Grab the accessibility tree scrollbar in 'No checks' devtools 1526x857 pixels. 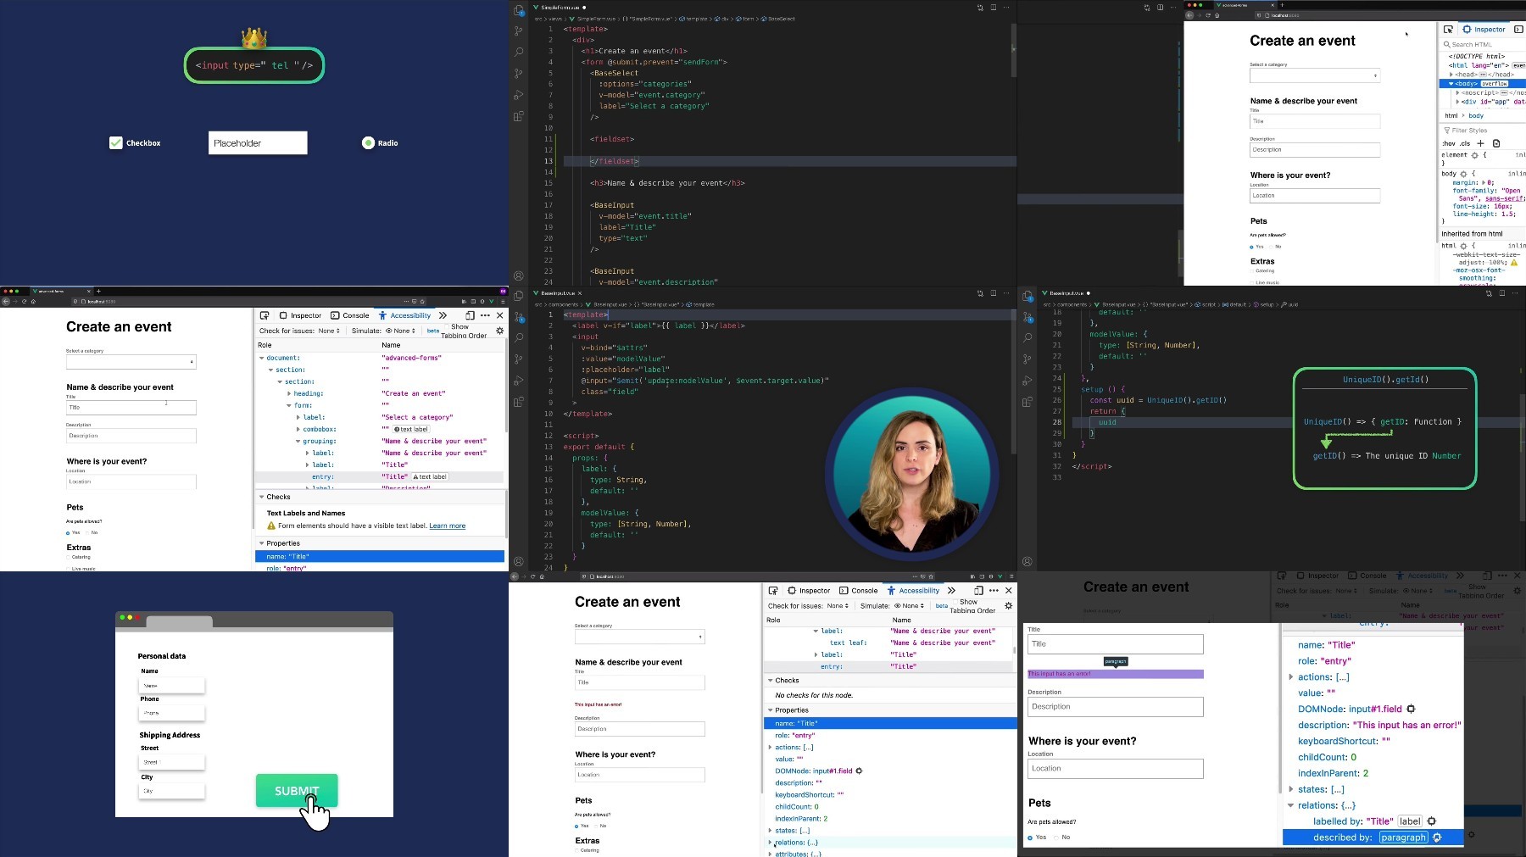point(1014,649)
